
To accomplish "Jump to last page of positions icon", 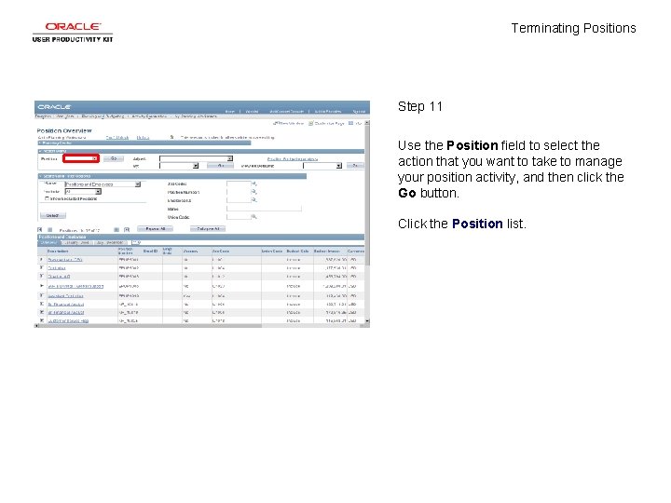I will pos(127,230).
